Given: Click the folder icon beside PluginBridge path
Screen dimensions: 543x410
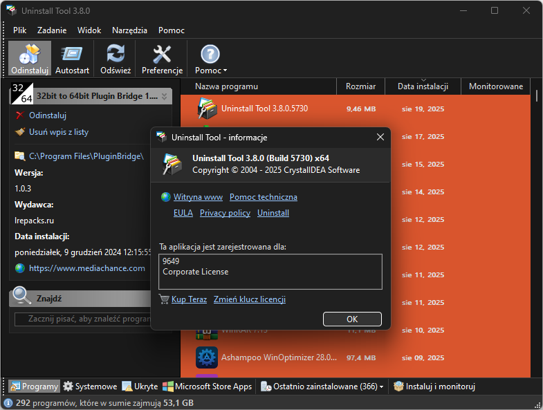Looking at the screenshot, I should tap(20, 156).
